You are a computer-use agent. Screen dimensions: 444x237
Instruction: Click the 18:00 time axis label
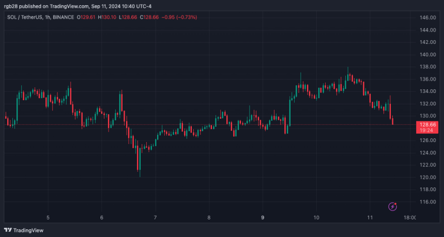(409, 218)
